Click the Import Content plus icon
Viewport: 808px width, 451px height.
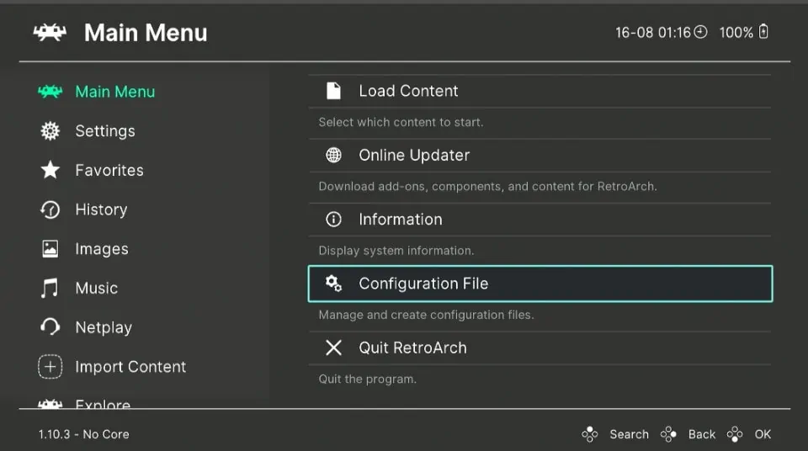(50, 367)
